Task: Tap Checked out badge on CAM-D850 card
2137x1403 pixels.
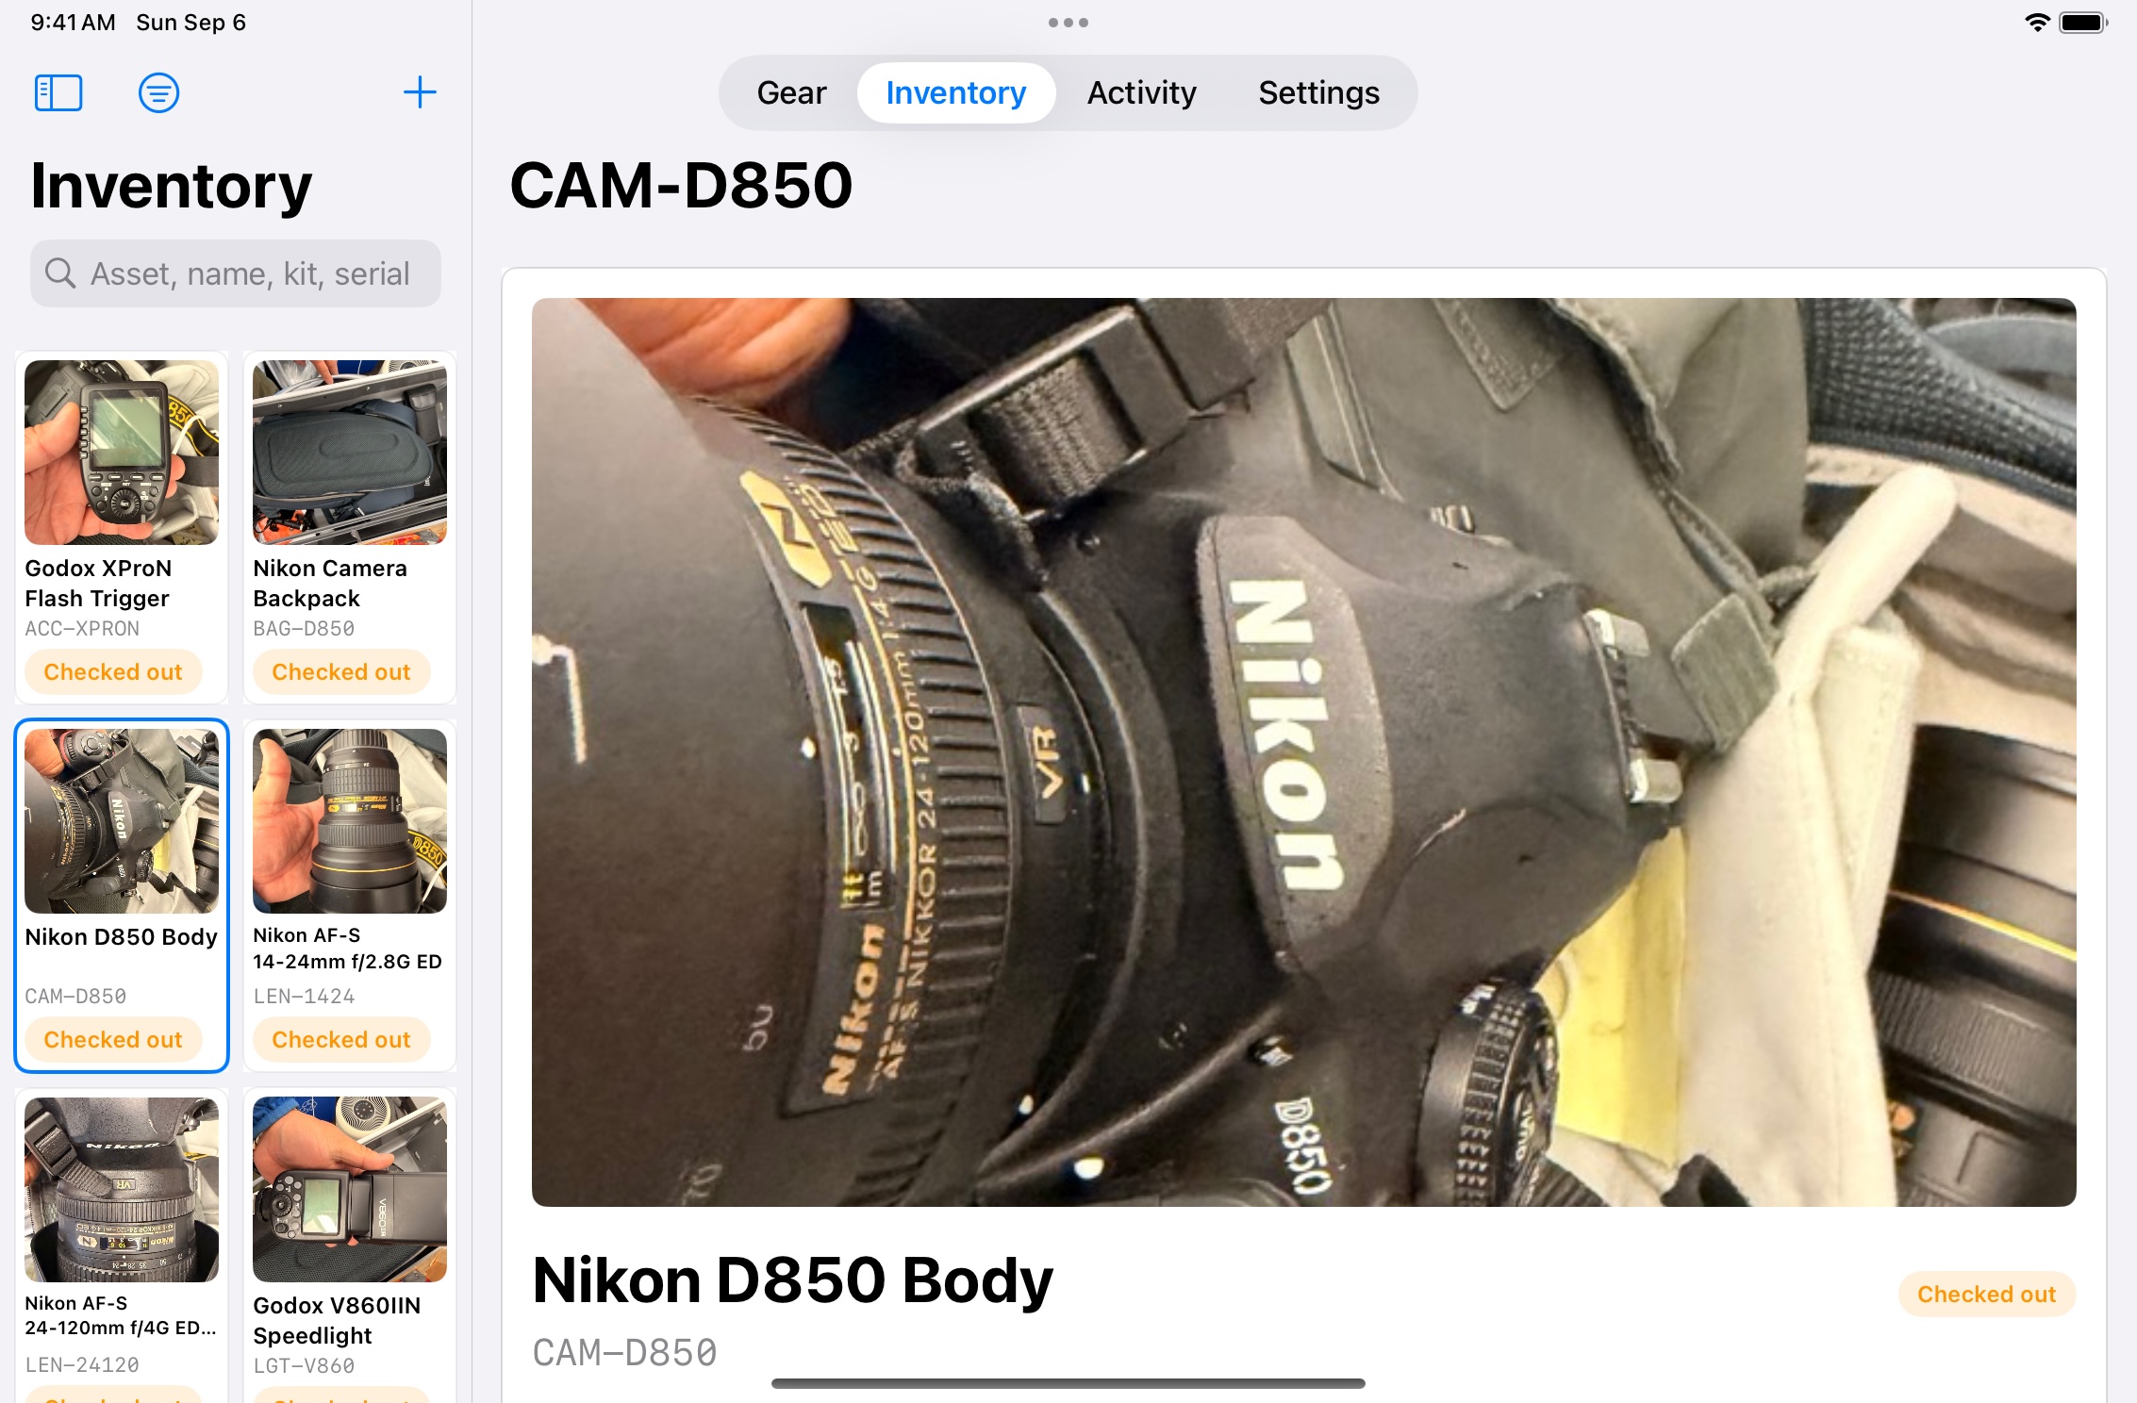Action: (113, 1040)
